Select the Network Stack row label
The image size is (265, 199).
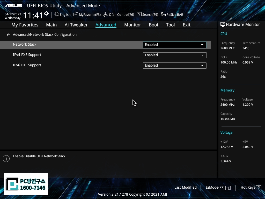click(x=25, y=44)
